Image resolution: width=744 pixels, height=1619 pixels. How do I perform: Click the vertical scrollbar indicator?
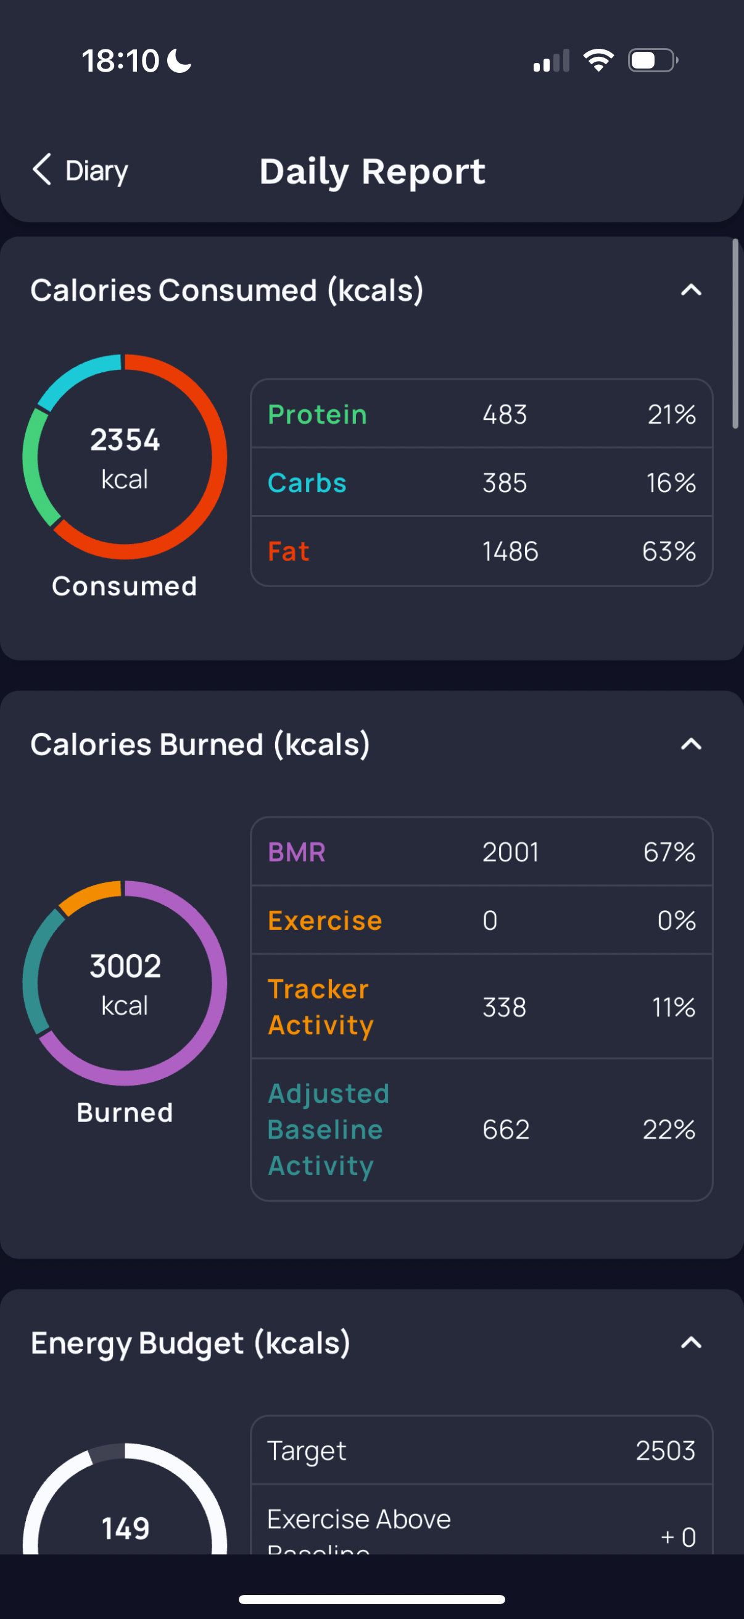click(735, 333)
